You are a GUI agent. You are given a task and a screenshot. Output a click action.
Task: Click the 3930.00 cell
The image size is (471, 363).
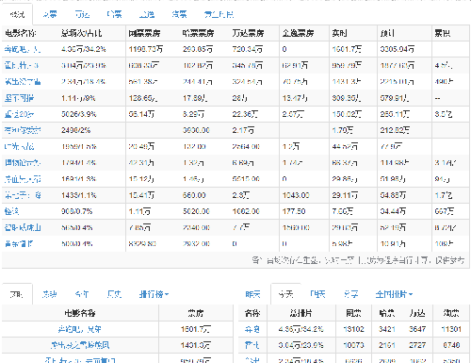point(196,130)
